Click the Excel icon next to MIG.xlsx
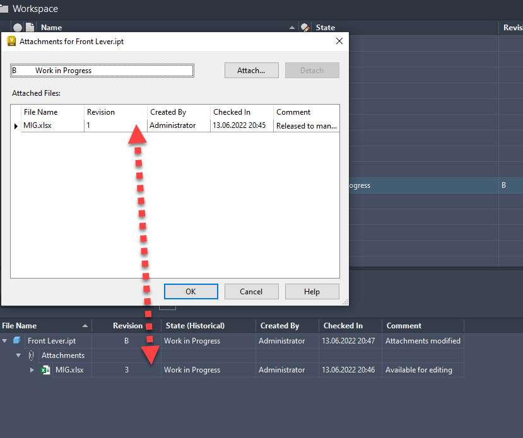Screen dimensions: 523x438 click(x=45, y=370)
